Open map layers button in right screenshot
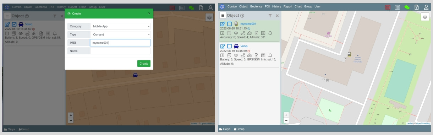This screenshot has height=135, width=433. pyautogui.click(x=425, y=17)
